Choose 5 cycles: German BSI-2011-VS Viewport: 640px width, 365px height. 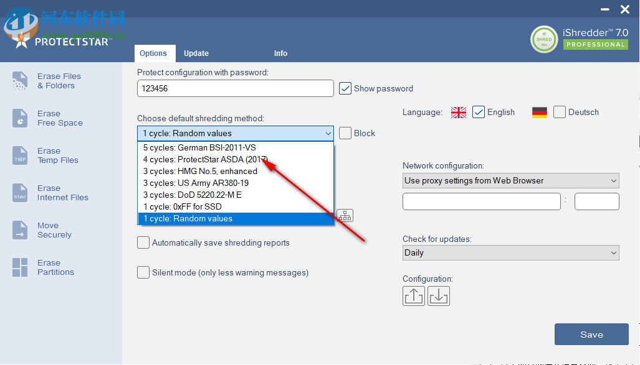click(236, 147)
